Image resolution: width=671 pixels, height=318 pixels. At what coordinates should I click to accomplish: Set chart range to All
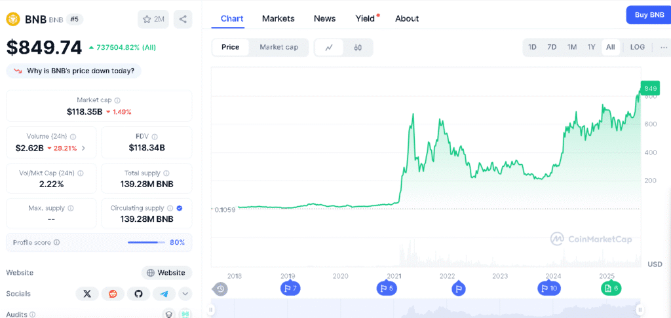point(611,48)
